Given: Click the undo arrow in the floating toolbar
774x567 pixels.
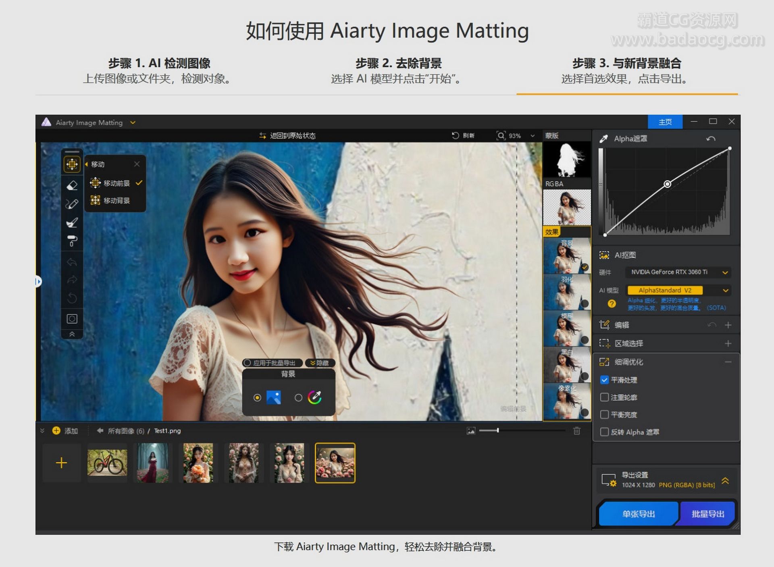Looking at the screenshot, I should pyautogui.click(x=72, y=262).
